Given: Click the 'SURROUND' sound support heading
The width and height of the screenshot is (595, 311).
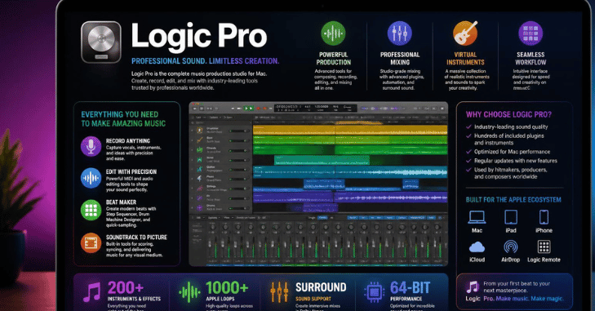Looking at the screenshot, I should (321, 287).
